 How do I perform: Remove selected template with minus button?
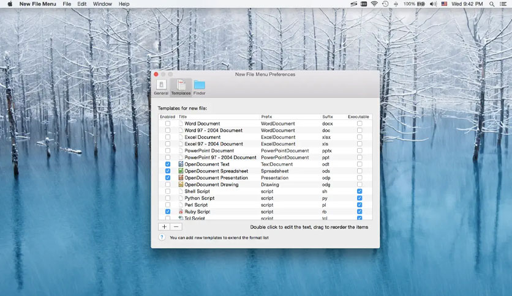pos(176,226)
